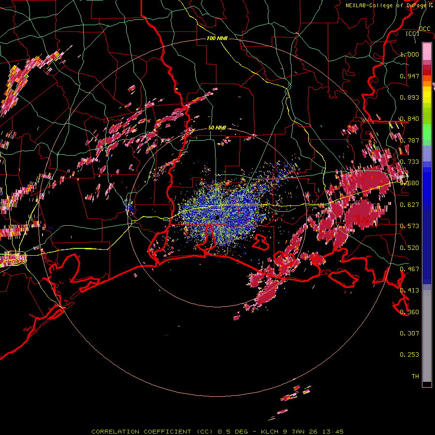This screenshot has height=435, width=435.
Task: Click the TH threshold label
Action: tap(415, 377)
